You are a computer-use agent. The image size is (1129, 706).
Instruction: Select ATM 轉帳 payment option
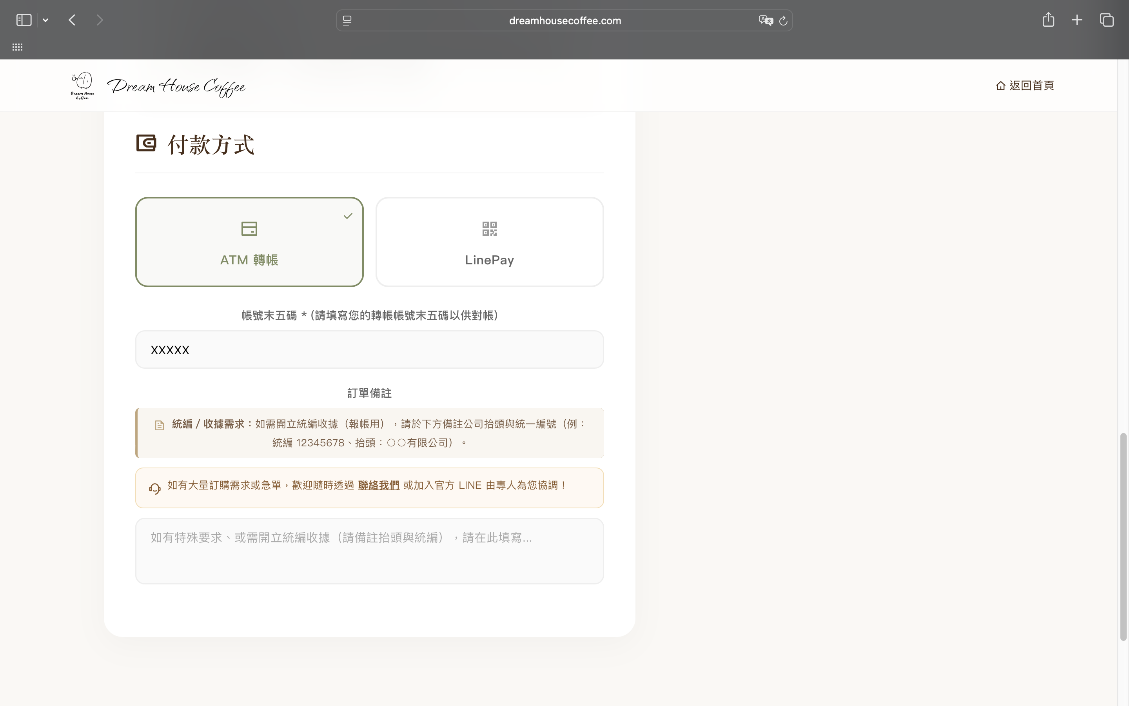pos(249,242)
